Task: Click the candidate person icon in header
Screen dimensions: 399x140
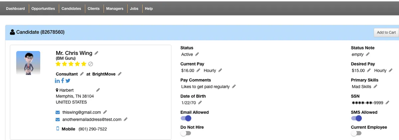Action: point(13,32)
